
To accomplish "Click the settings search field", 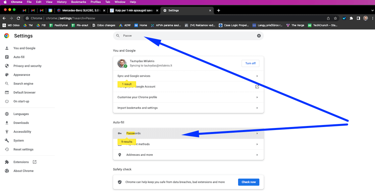I will coord(188,36).
